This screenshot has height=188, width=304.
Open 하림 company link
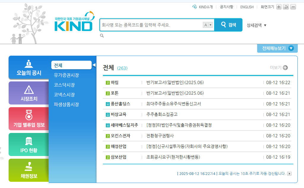[114, 83]
